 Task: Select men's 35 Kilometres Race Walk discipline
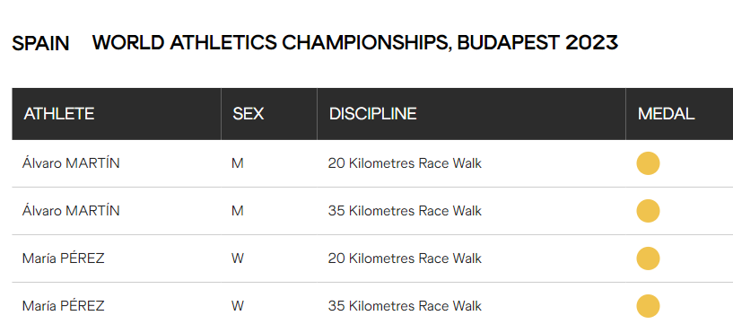pyautogui.click(x=405, y=212)
